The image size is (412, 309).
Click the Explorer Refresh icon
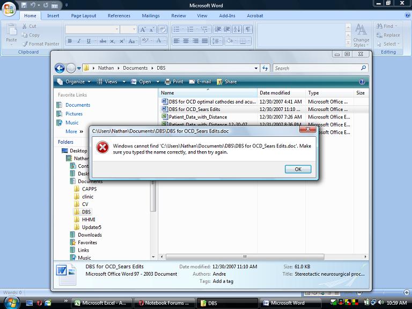click(265, 68)
